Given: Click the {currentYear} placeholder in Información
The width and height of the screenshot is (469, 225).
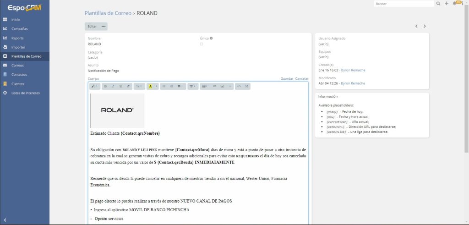Looking at the screenshot, I should coord(337,122).
